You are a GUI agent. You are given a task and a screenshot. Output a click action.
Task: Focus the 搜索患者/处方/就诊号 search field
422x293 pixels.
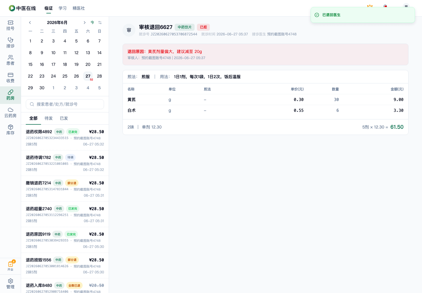click(x=65, y=104)
